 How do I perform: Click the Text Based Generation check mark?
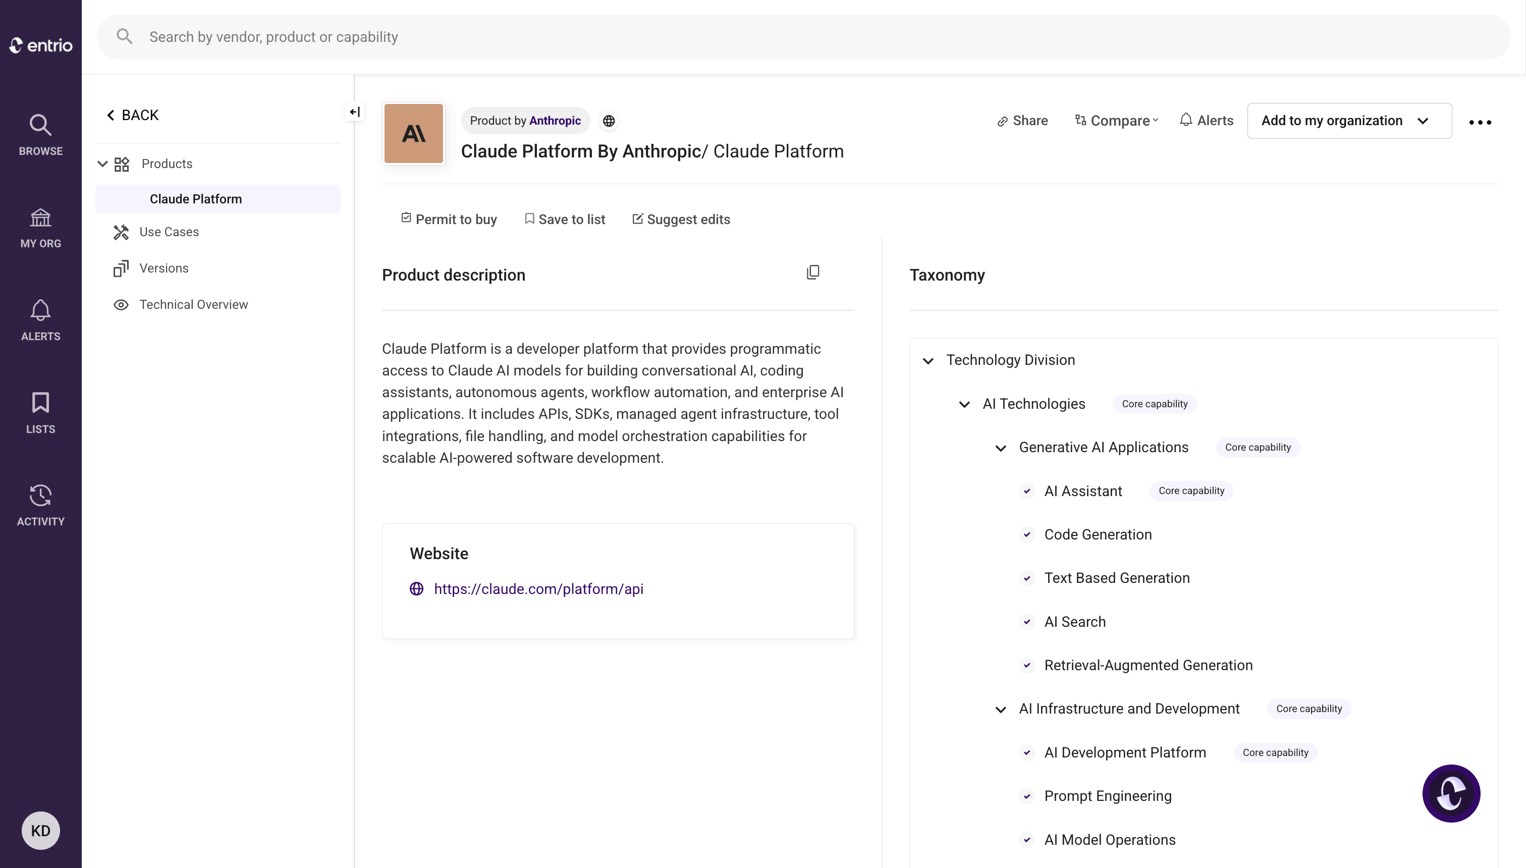pyautogui.click(x=1027, y=578)
